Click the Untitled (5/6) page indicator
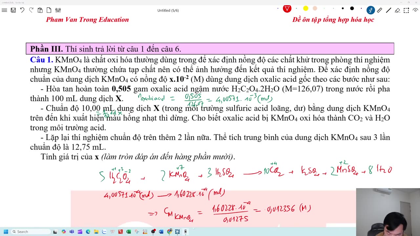Screen dimensions: 420x236 [168, 10]
